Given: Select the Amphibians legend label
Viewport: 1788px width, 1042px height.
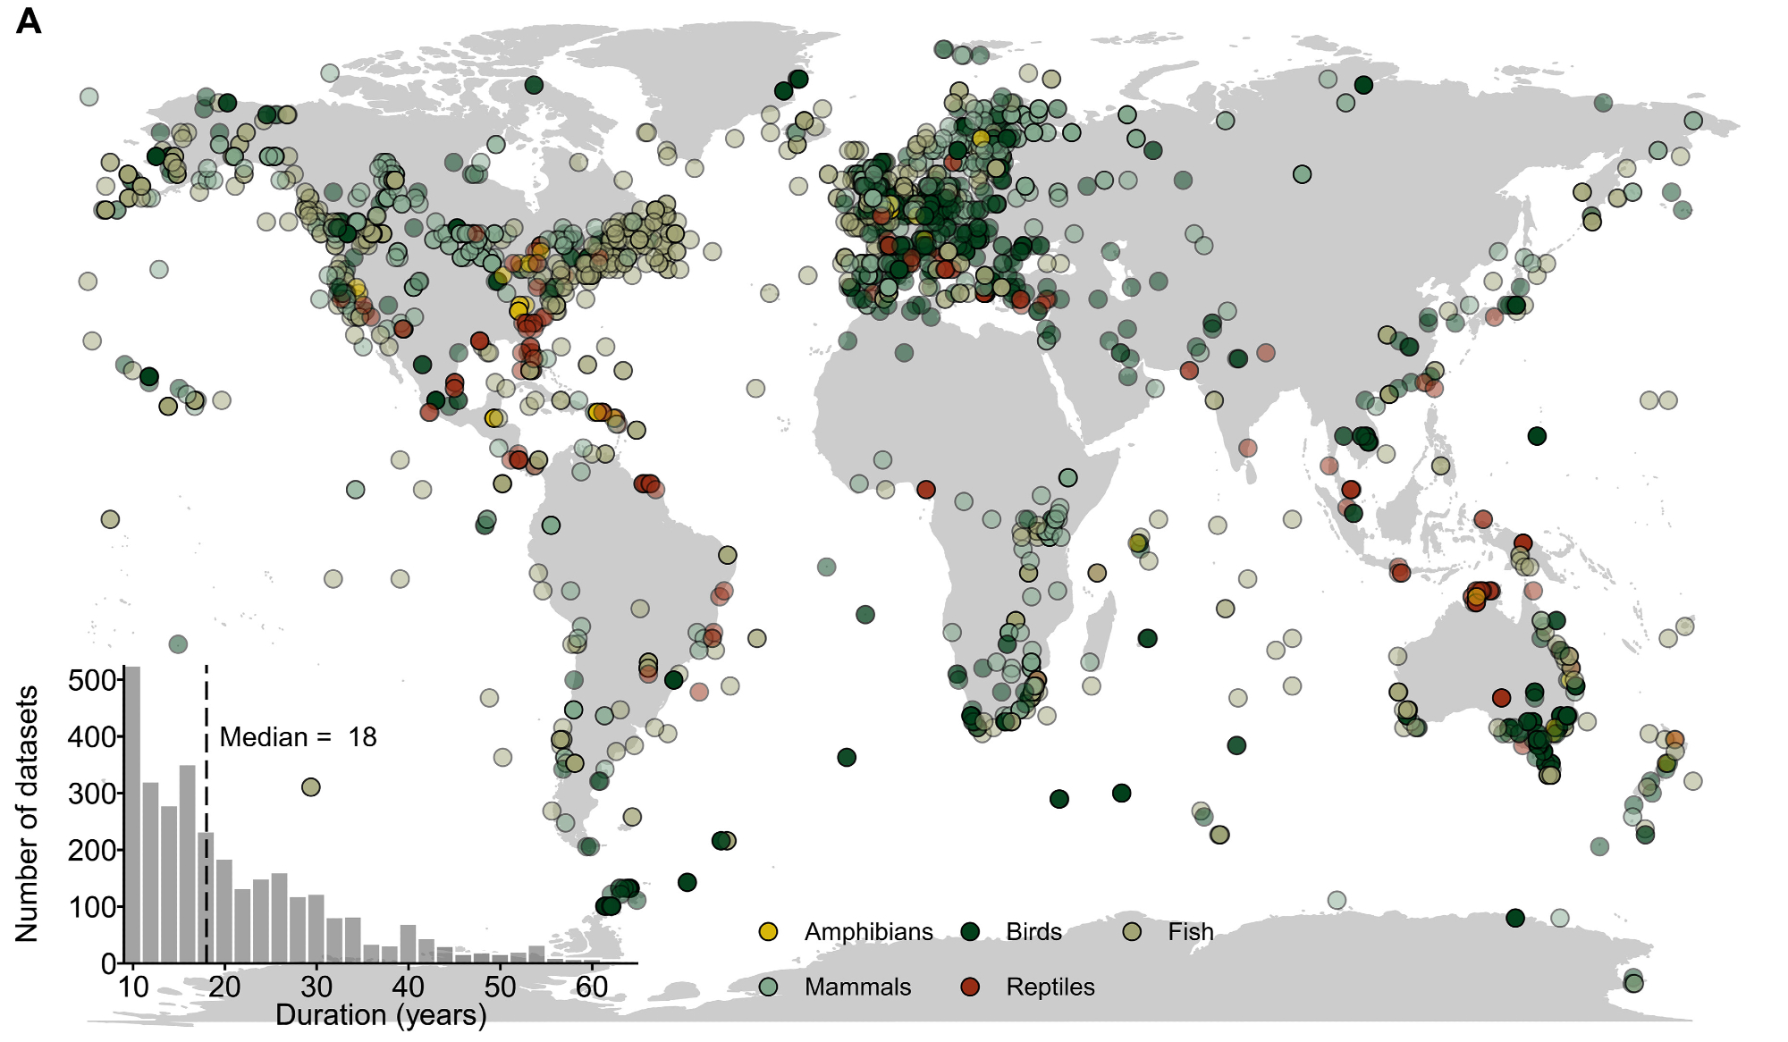Looking at the screenshot, I should pos(868,931).
